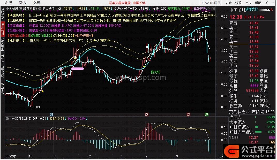Click the 港 event marker

pos(188,115)
